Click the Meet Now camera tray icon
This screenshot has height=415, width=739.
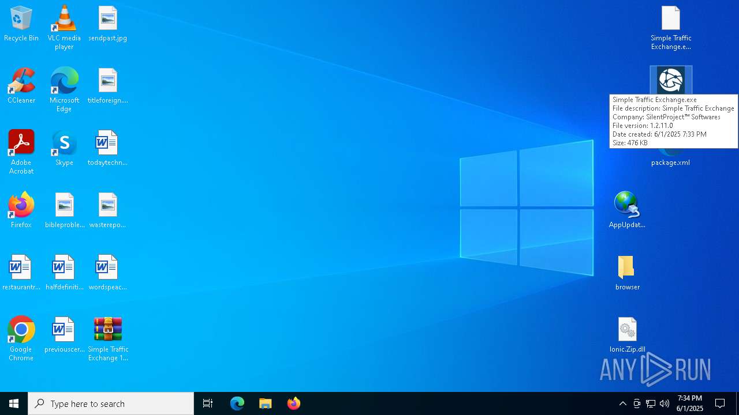(637, 403)
